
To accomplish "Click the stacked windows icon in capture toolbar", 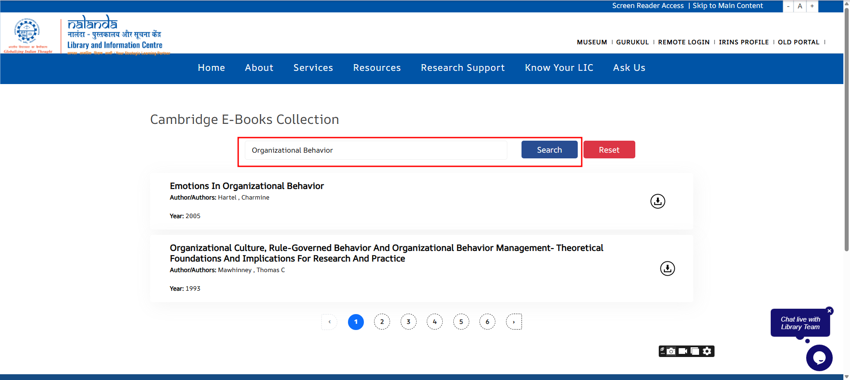I will click(x=695, y=351).
